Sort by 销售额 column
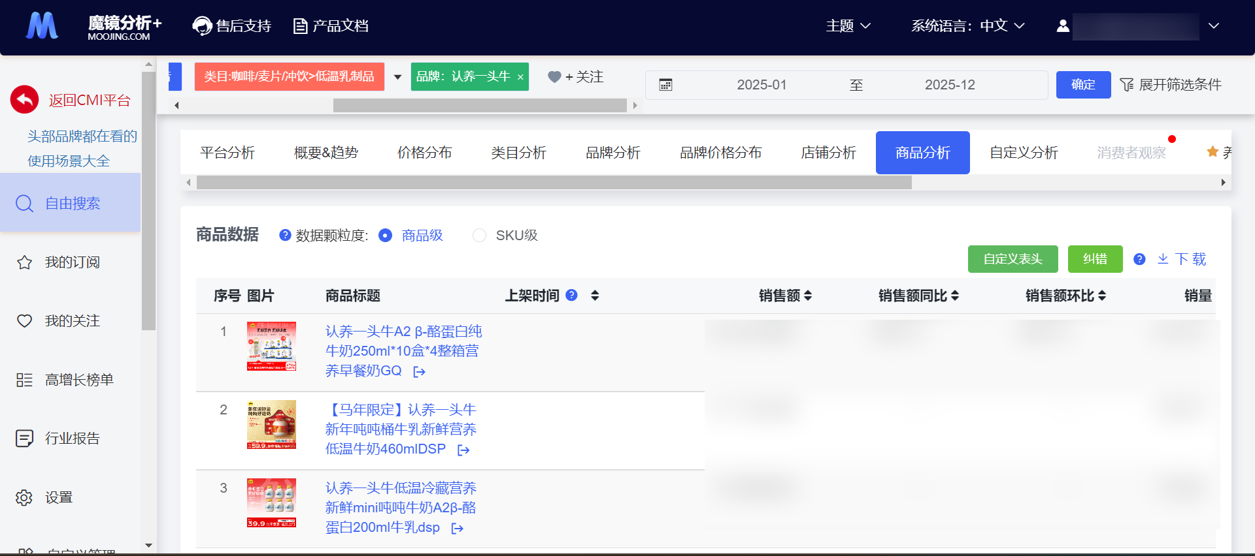This screenshot has height=556, width=1255. pos(808,296)
